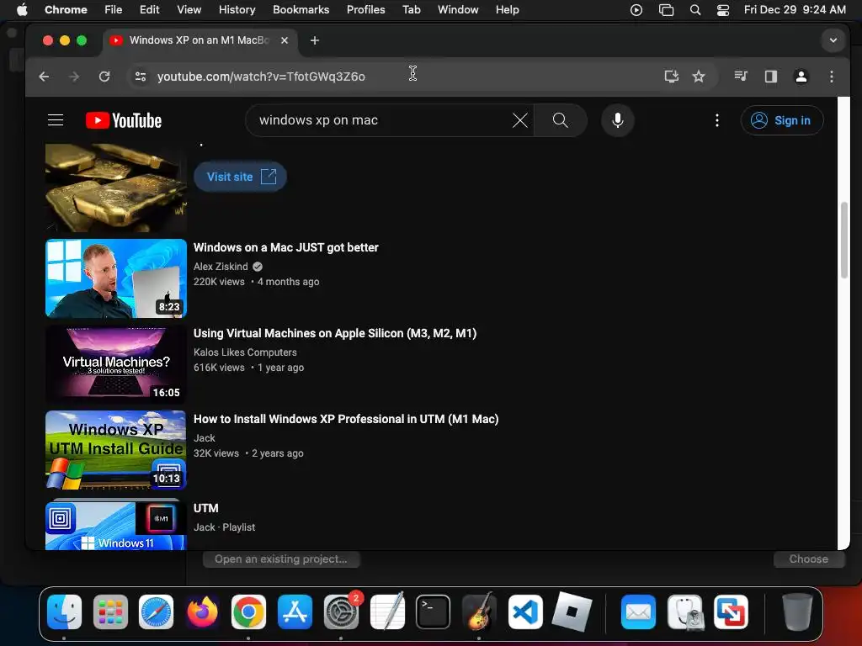Toggle Chrome side panel
The image size is (862, 646).
point(771,77)
